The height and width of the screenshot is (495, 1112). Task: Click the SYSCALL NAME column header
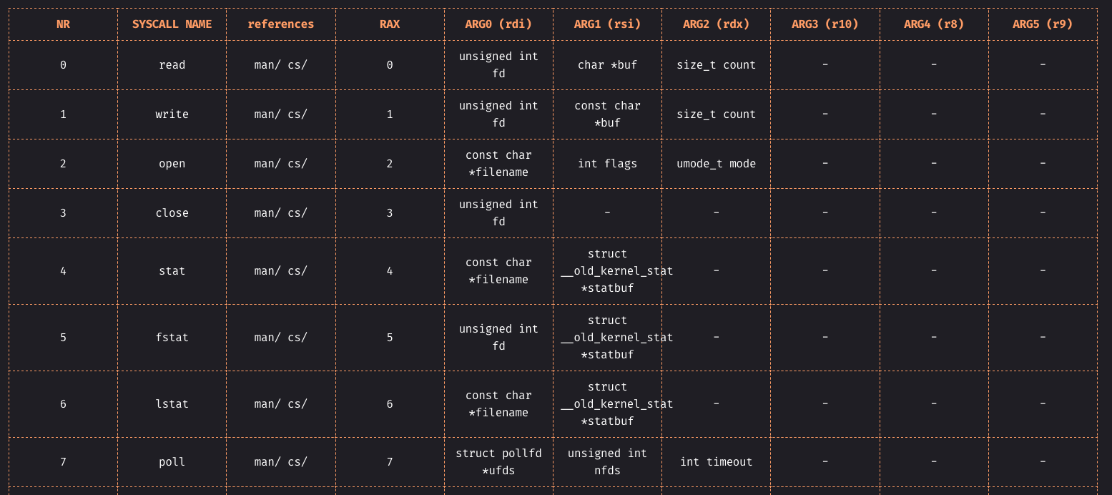[172, 24]
